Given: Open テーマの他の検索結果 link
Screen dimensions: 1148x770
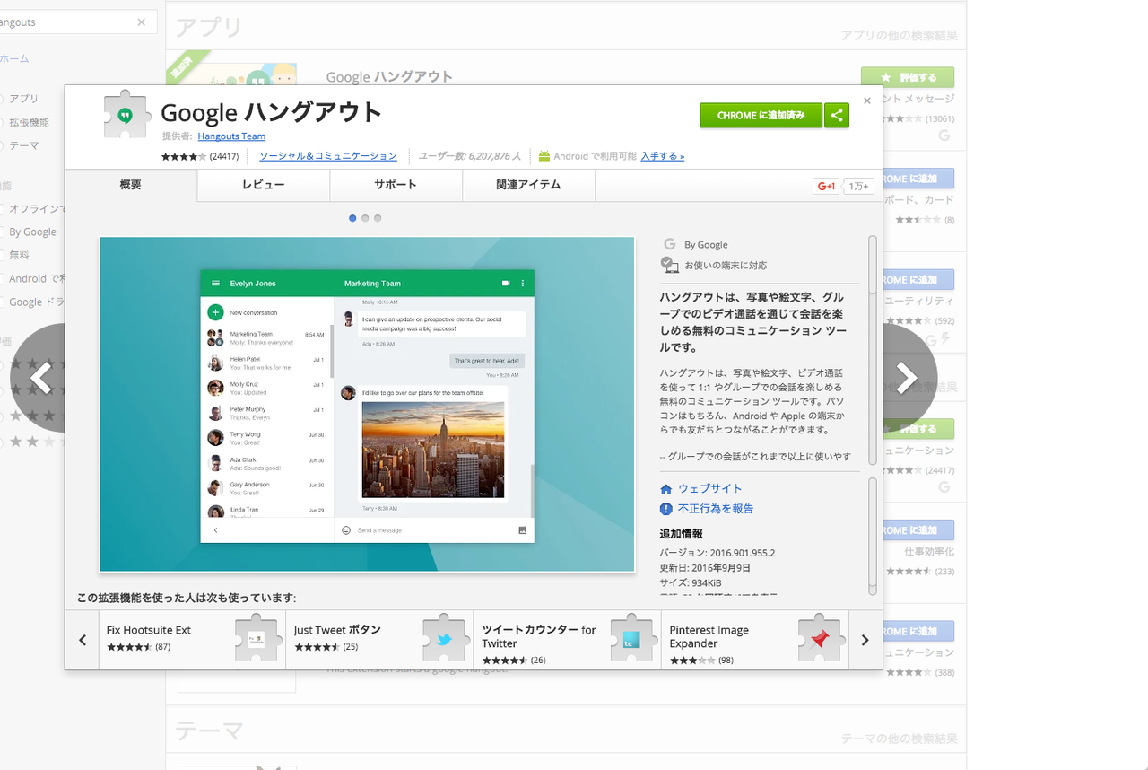Looking at the screenshot, I should coord(899,739).
